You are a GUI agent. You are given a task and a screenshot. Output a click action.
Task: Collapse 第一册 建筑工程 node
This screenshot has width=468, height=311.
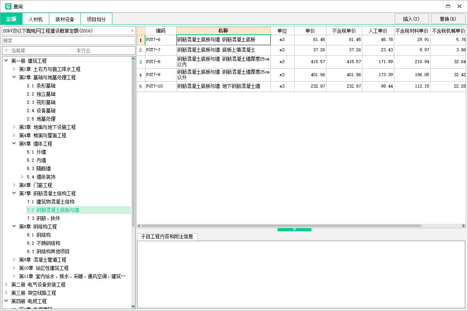6,61
